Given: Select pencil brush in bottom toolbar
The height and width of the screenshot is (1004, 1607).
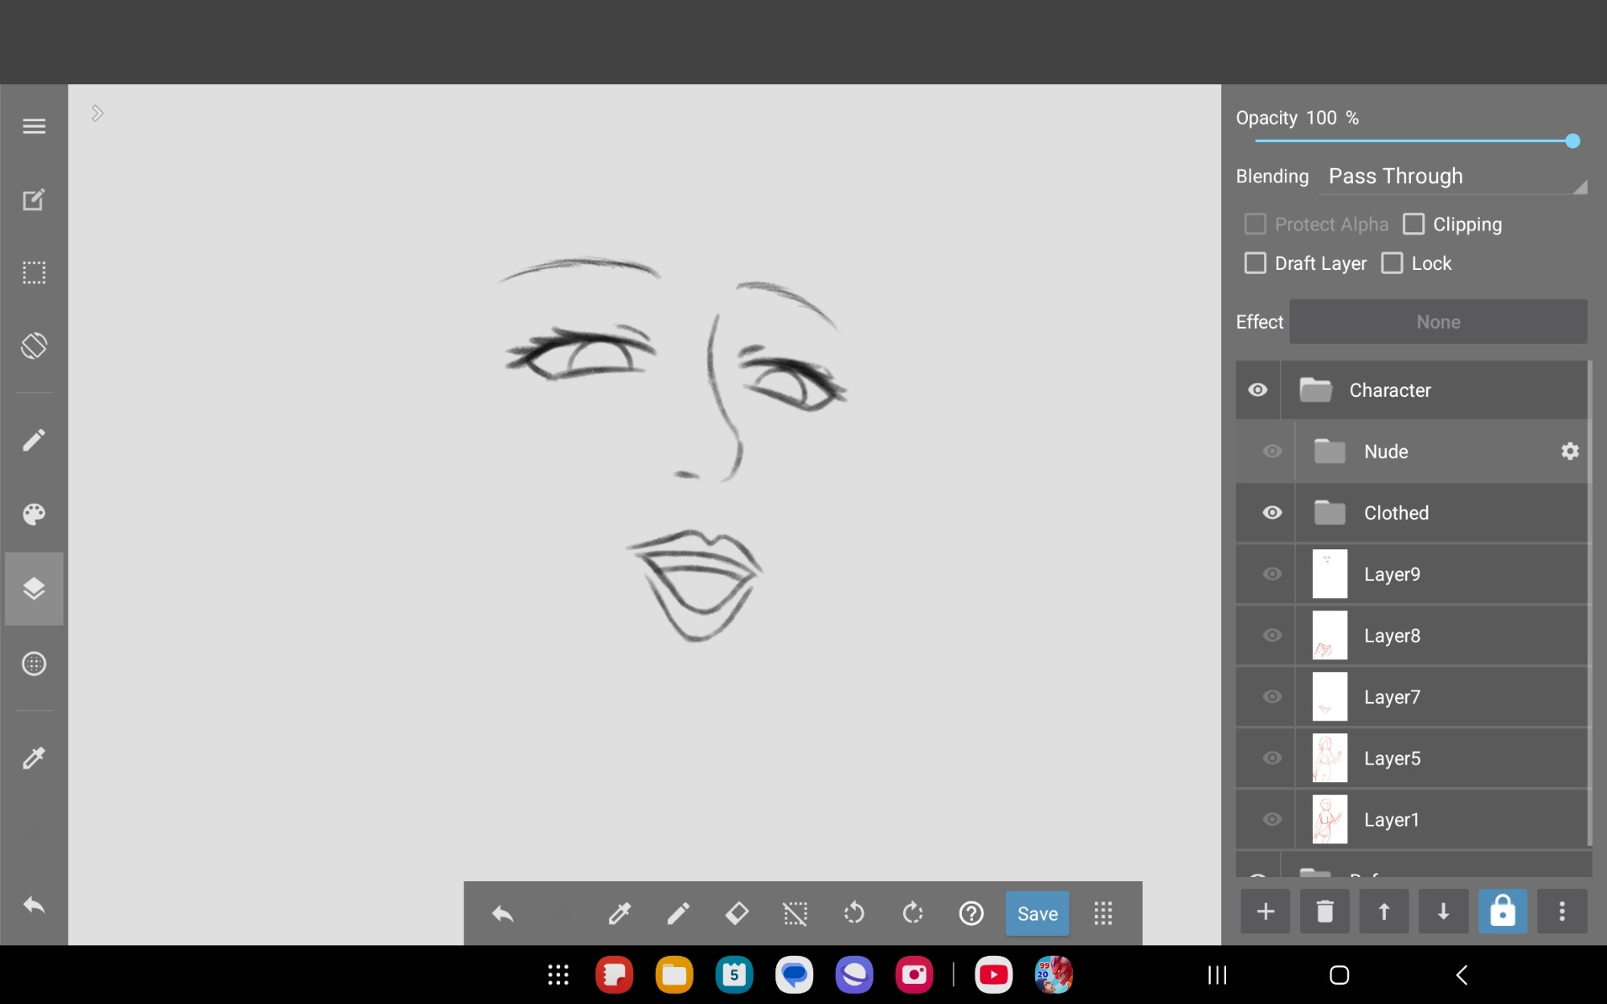Looking at the screenshot, I should (678, 913).
